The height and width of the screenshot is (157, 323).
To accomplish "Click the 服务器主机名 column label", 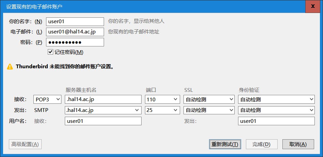I will pos(81,90).
